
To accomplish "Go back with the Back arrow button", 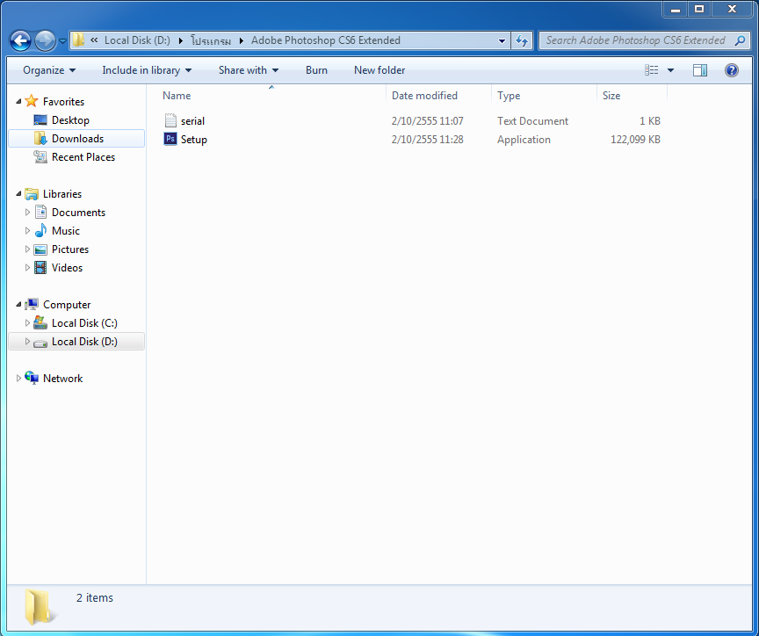I will click(21, 41).
